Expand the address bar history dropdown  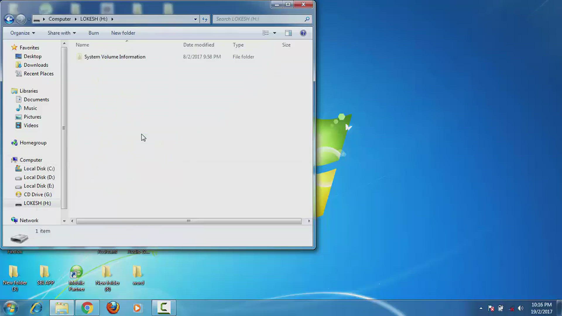coord(195,19)
